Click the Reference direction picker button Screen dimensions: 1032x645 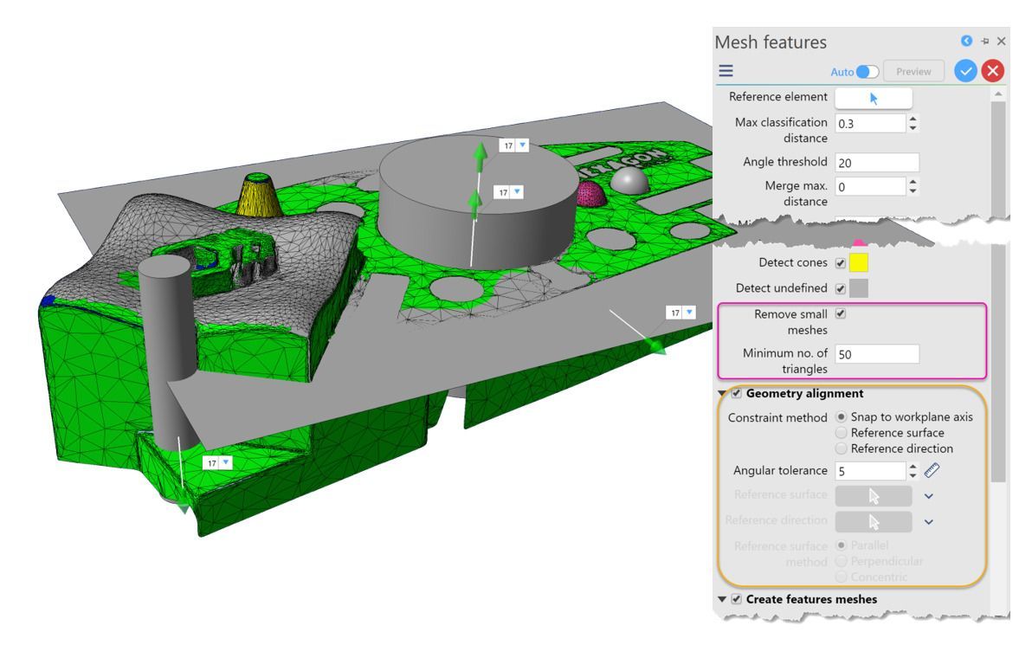click(x=874, y=522)
